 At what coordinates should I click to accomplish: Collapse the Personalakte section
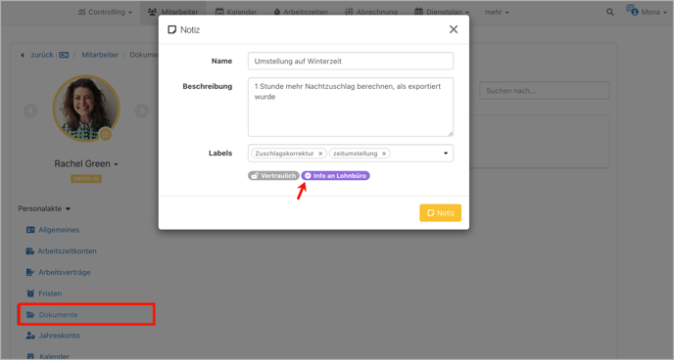click(44, 208)
